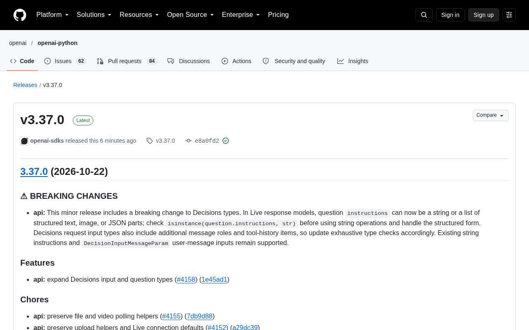Switch to the Discussions tab
Screen dimensions: 529x330
(x=188, y=61)
